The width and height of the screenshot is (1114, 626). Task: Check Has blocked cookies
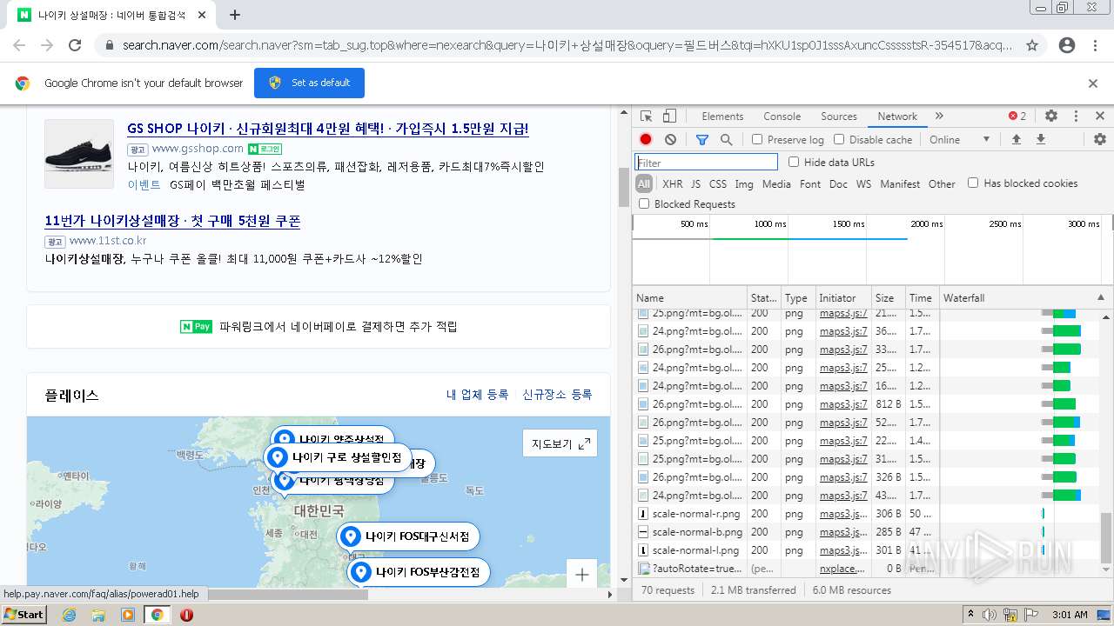pyautogui.click(x=973, y=183)
